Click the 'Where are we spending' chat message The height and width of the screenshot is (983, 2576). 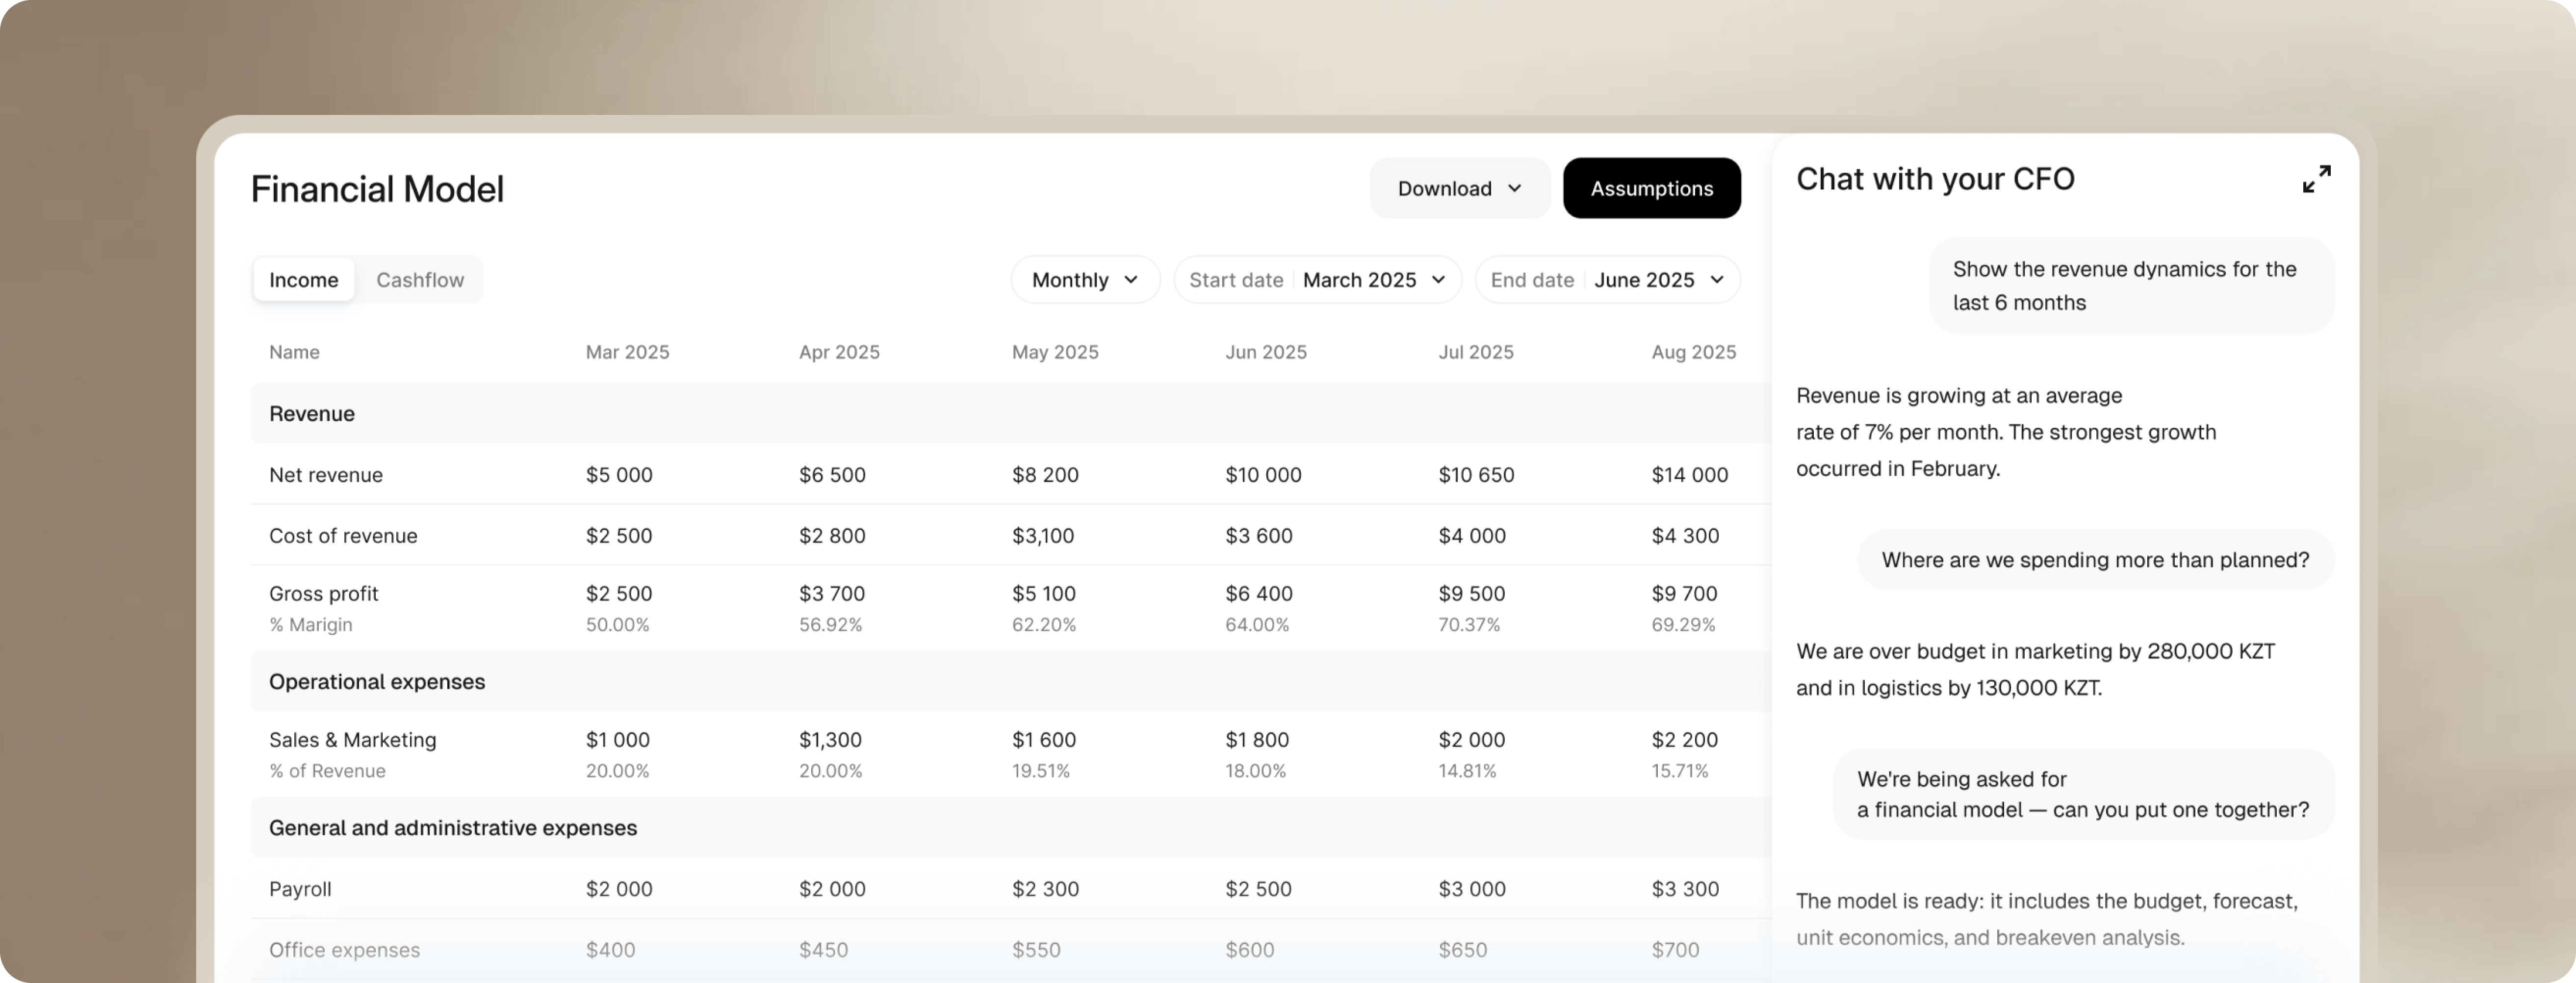pyautogui.click(x=2095, y=560)
